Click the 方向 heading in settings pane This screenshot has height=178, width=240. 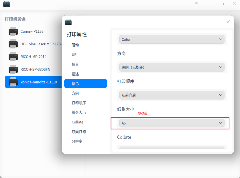pos(121,54)
